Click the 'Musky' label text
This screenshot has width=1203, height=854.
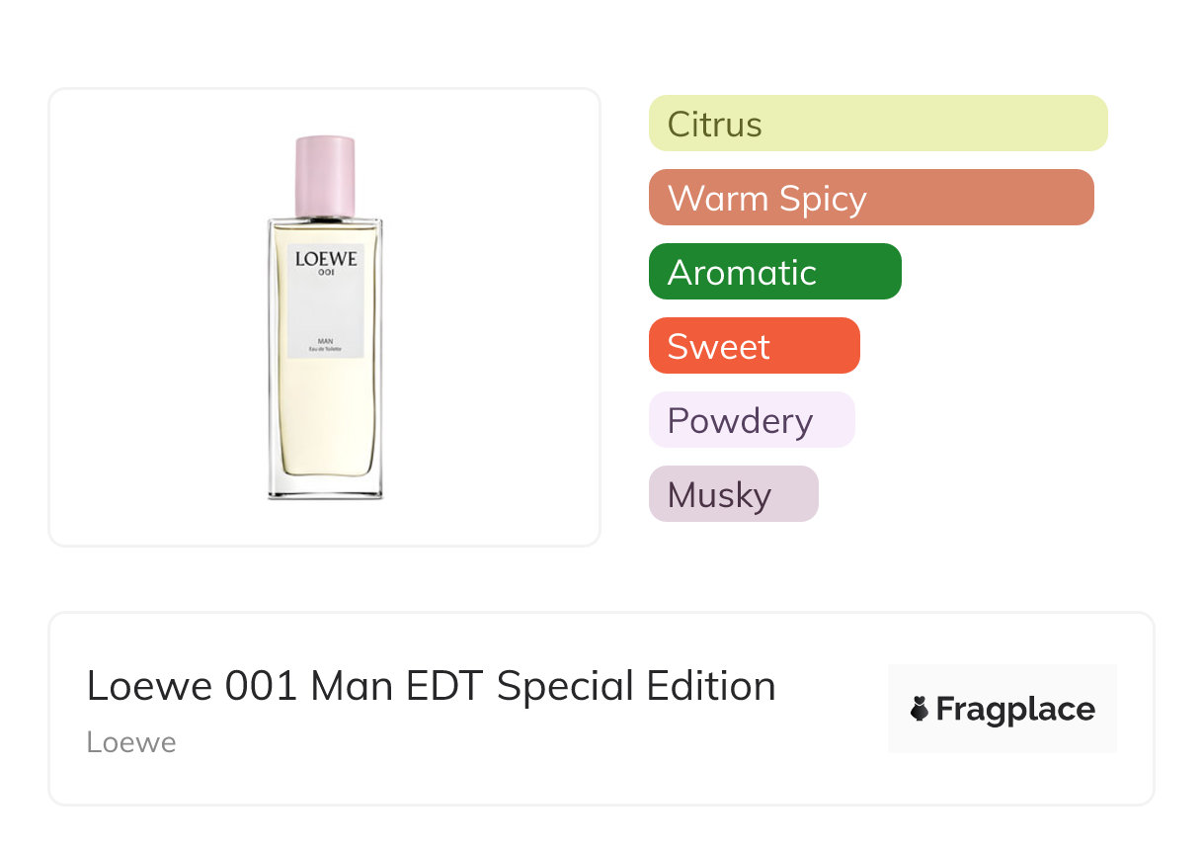click(719, 495)
